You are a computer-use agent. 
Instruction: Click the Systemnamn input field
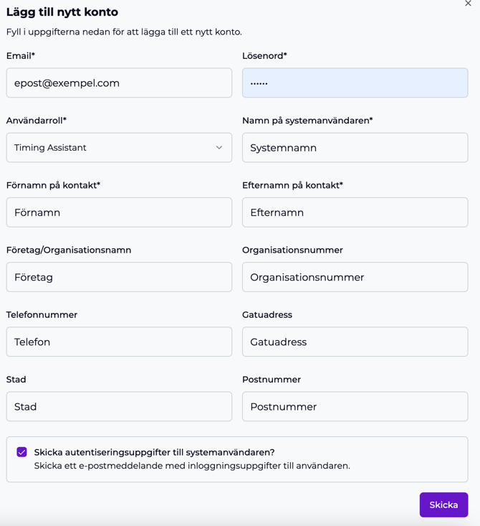[355, 148]
